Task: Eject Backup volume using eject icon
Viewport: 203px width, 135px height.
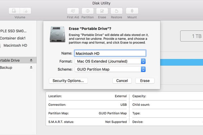Action: (x=31, y=67)
